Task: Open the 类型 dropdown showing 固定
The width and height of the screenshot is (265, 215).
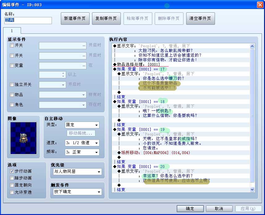Action: click(82, 125)
